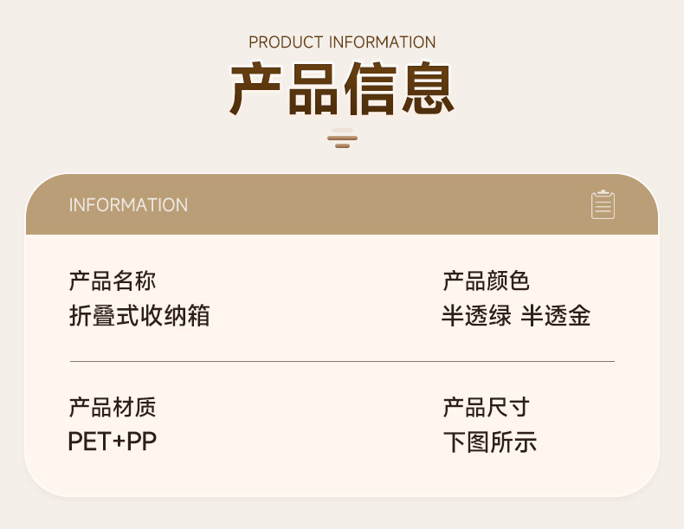Select the 半透金 color option
Viewport: 684px width, 529px height.
[556, 315]
